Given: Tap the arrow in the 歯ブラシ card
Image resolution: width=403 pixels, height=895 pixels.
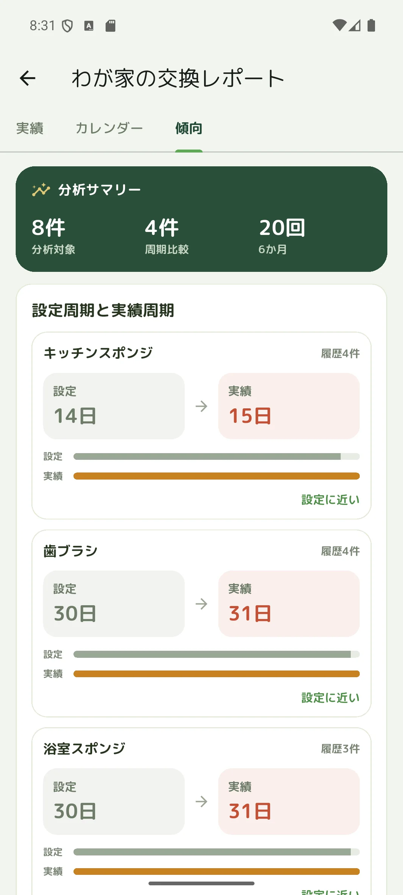Looking at the screenshot, I should point(201,604).
